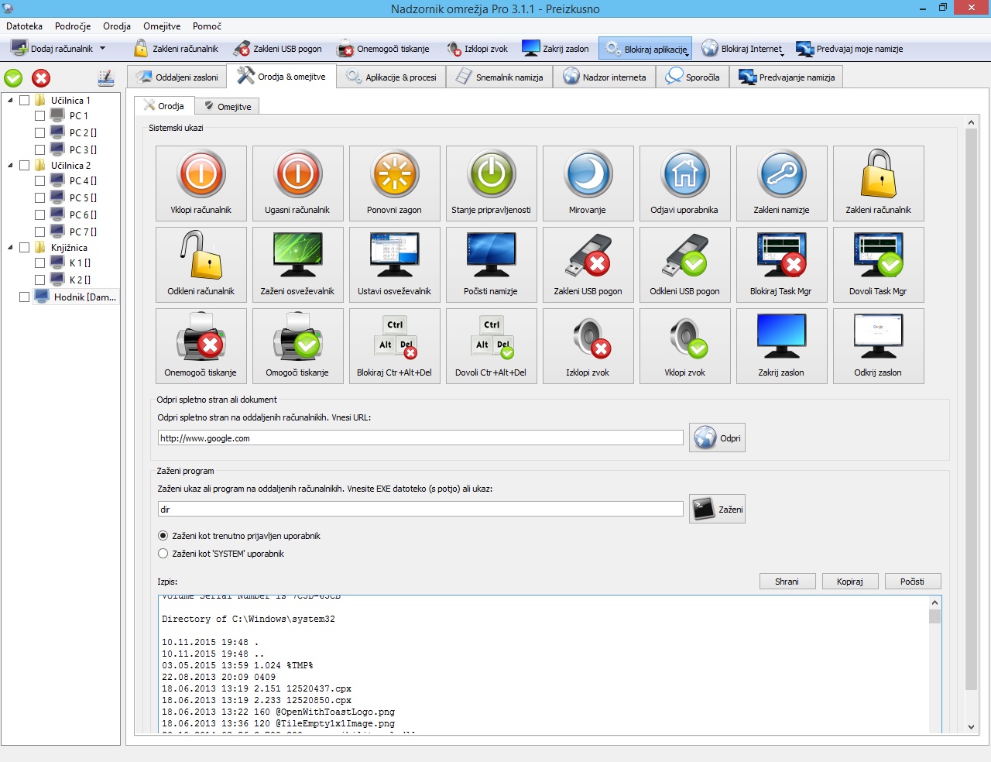Click the Blokiraj Ctr+Alt+Del icon
Screen dimensions: 991x762
(x=394, y=338)
